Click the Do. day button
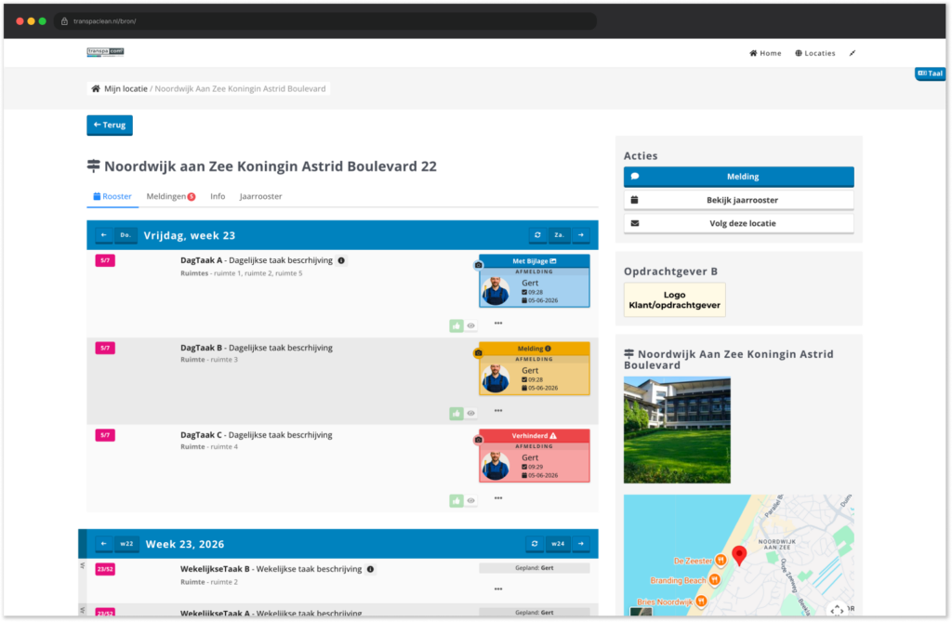The image size is (952, 622). [x=126, y=235]
